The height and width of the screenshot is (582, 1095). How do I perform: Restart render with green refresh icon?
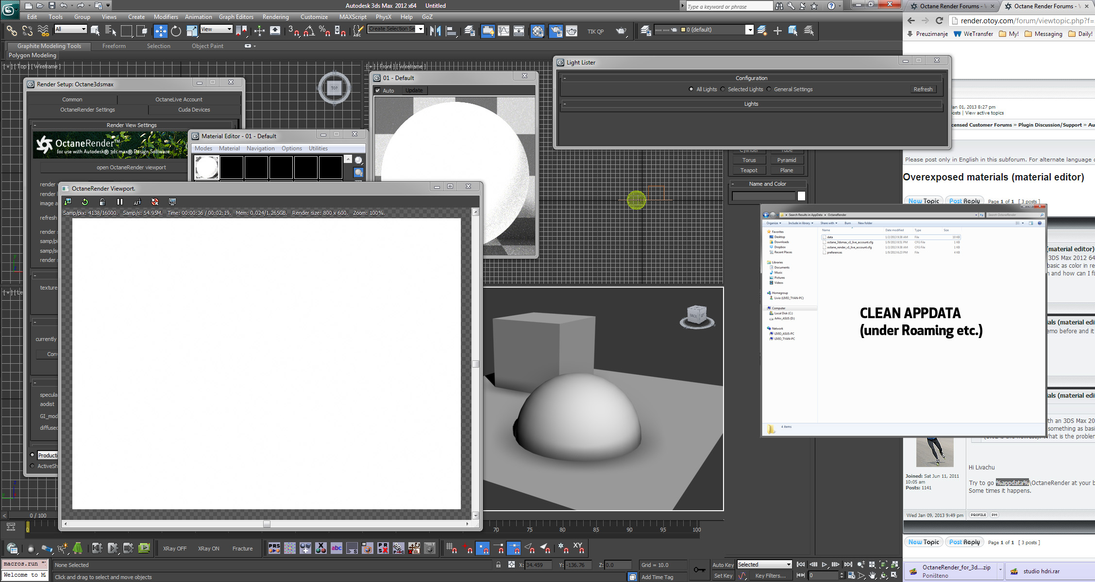[x=85, y=202]
